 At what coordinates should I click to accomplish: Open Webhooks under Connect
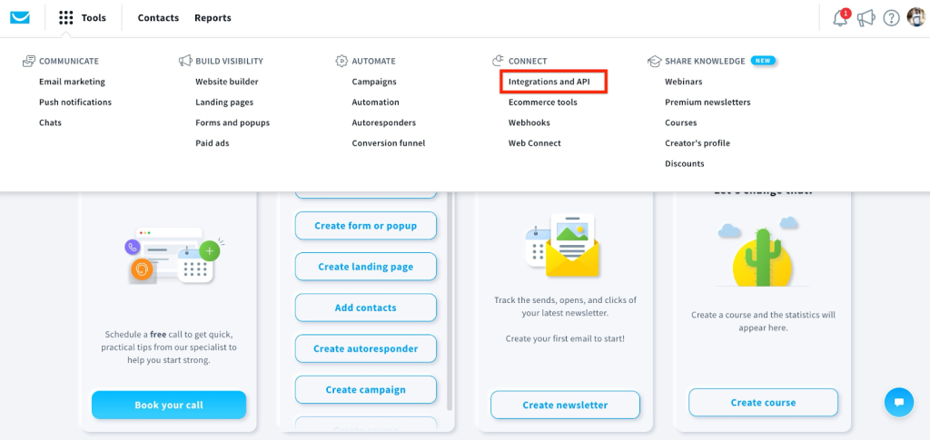pyautogui.click(x=529, y=122)
